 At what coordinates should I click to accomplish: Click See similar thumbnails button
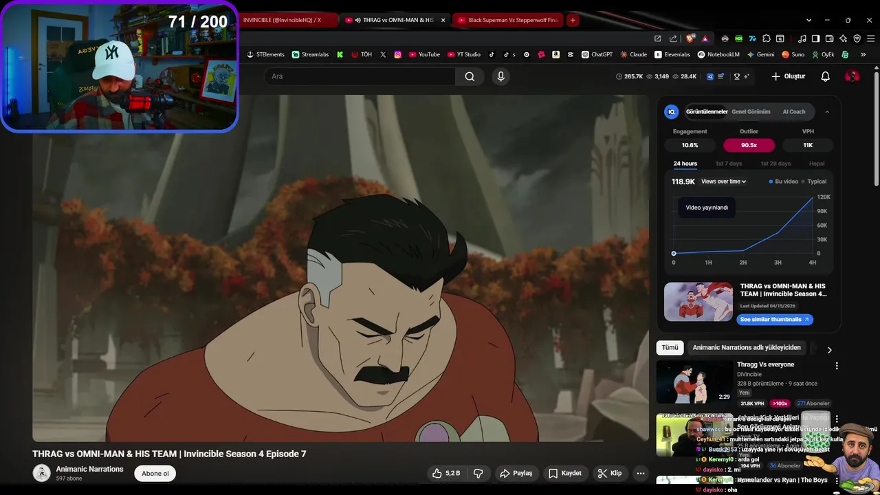coord(775,320)
